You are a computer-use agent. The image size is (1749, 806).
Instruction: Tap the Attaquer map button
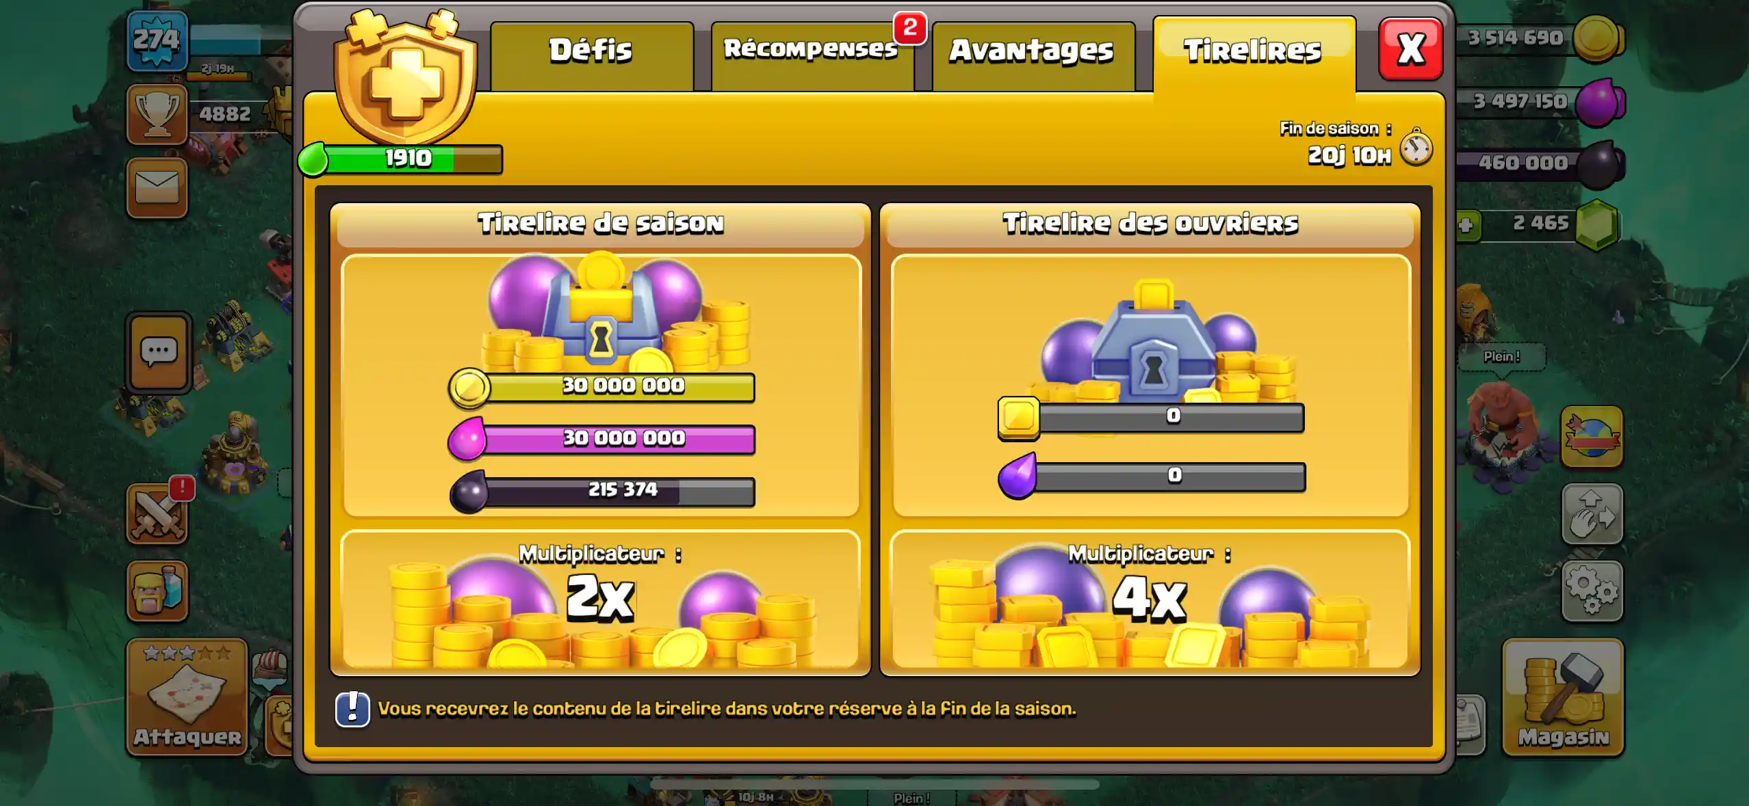point(187,697)
